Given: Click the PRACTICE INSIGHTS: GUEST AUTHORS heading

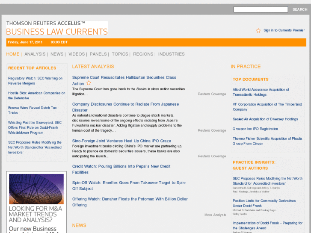Looking at the screenshot, I should (254, 165).
